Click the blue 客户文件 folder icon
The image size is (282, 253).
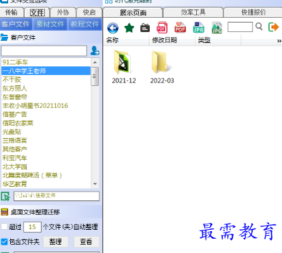(4, 38)
